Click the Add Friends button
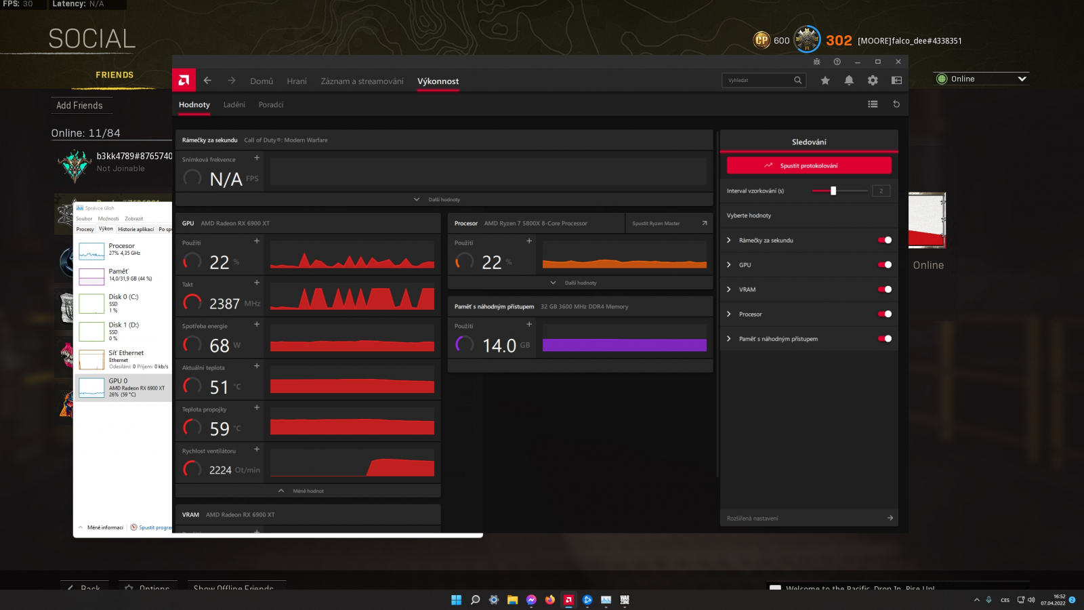 (80, 106)
